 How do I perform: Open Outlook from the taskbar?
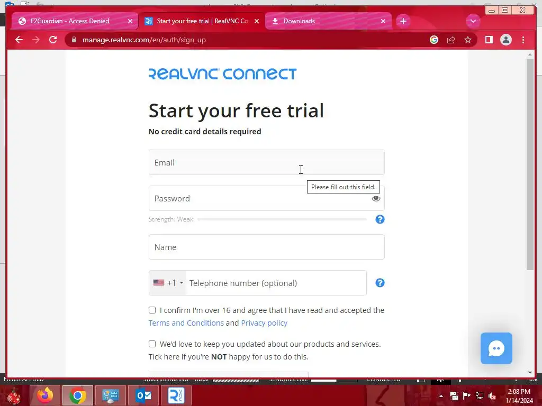(143, 395)
